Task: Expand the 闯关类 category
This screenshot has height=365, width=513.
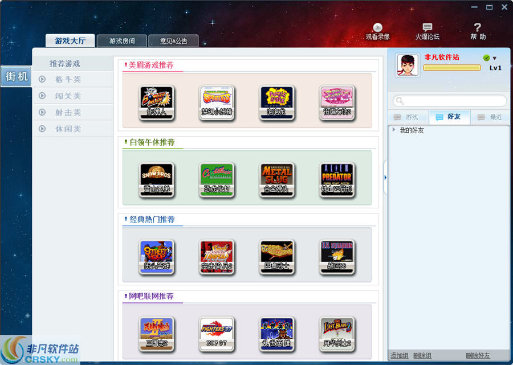Action: click(x=73, y=96)
